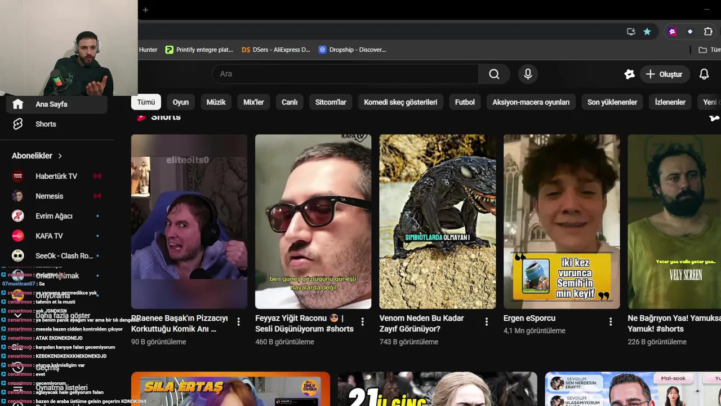
Task: Open Ne Bağrıyon Yaa Short thumbnail
Action: (x=674, y=222)
